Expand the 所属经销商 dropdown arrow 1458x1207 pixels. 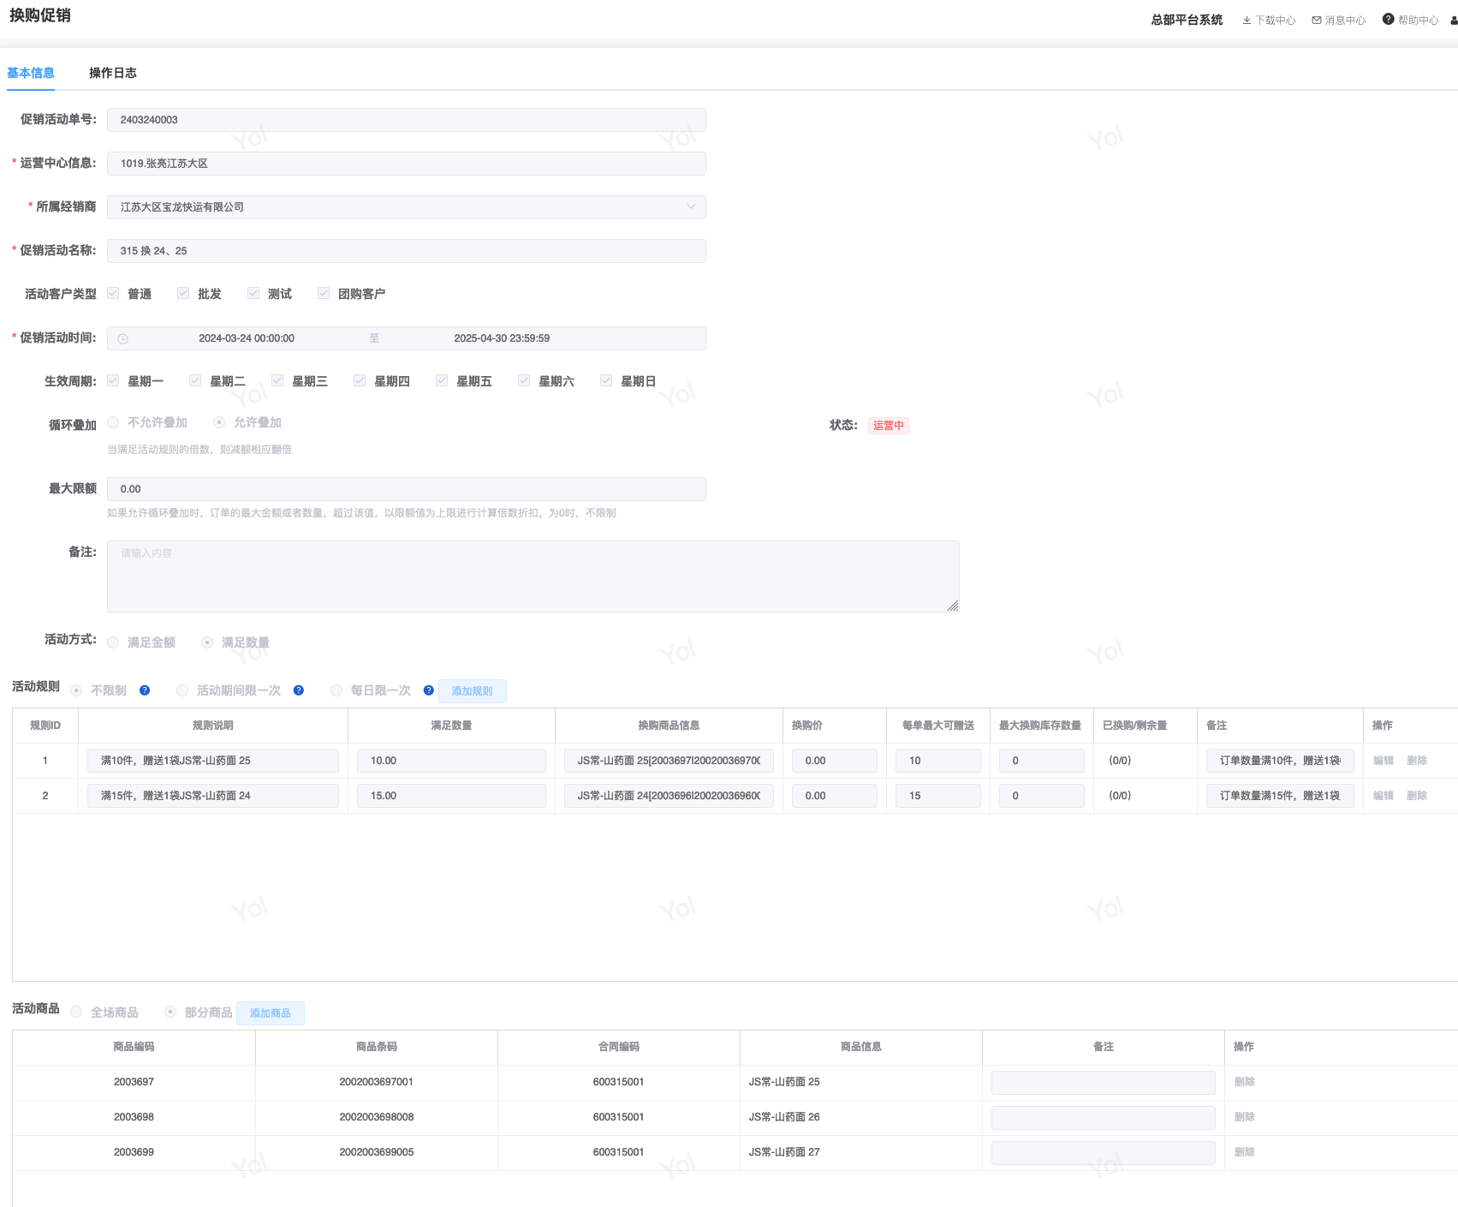coord(691,207)
